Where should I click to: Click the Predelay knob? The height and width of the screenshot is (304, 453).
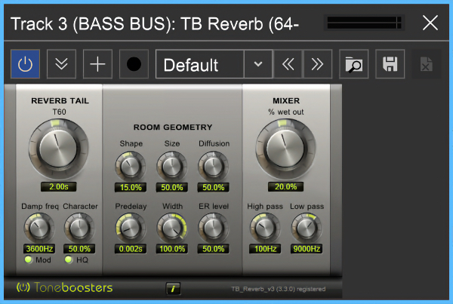(131, 228)
